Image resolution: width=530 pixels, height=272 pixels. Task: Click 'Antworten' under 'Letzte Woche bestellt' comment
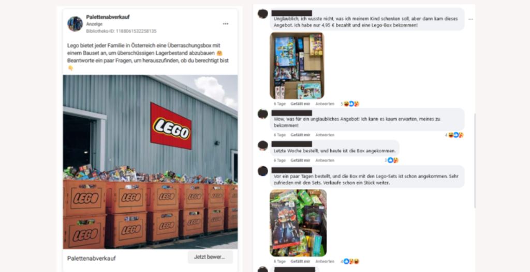pyautogui.click(x=325, y=161)
